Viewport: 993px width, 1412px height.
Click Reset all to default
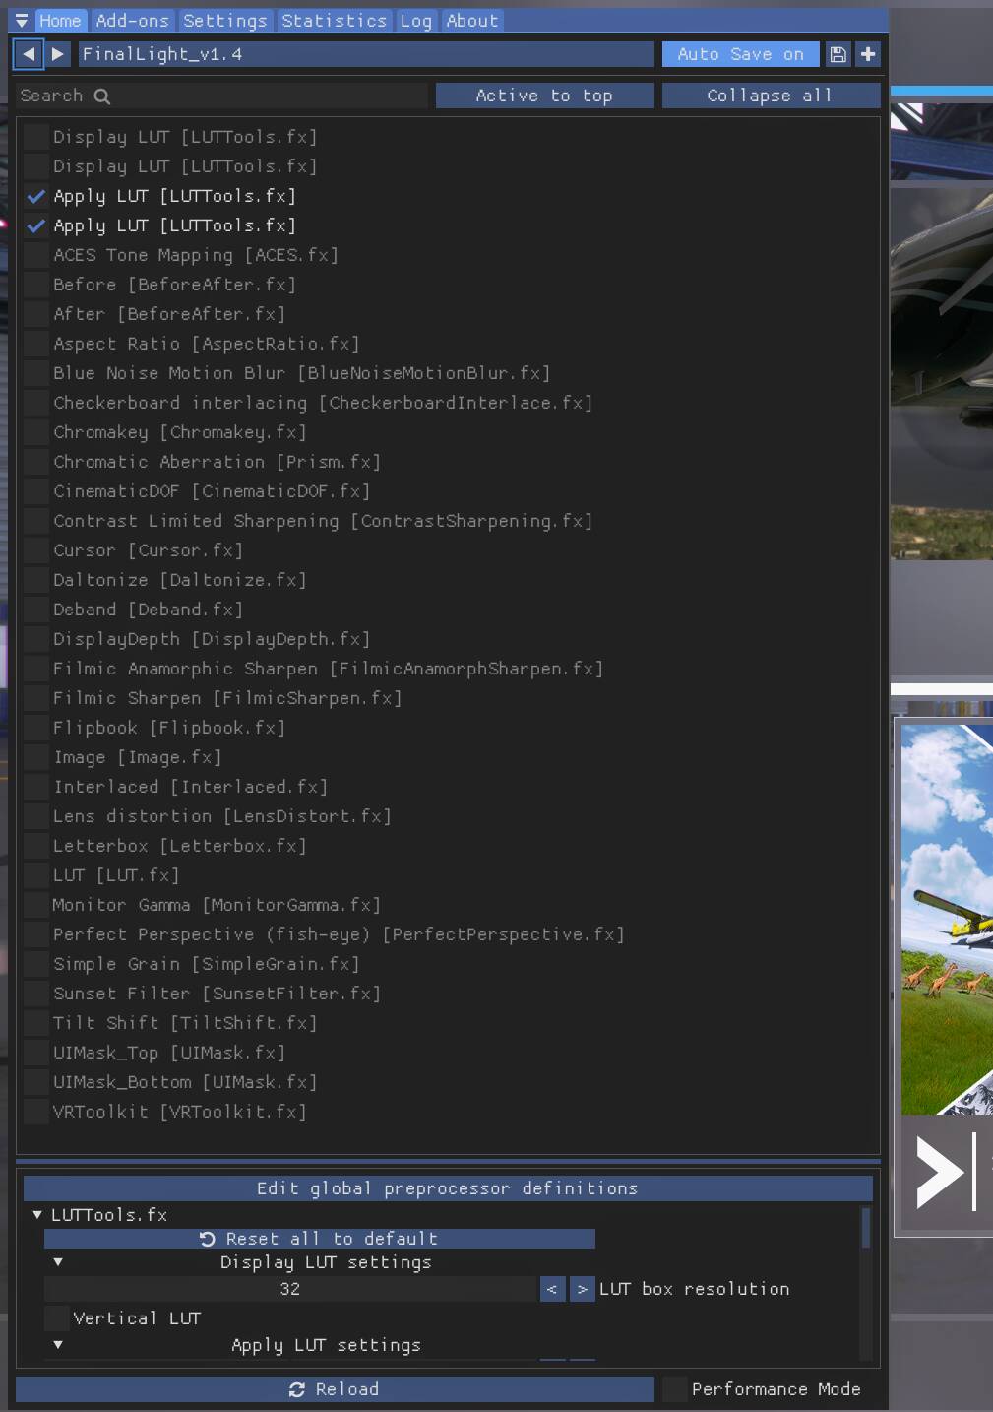click(320, 1239)
